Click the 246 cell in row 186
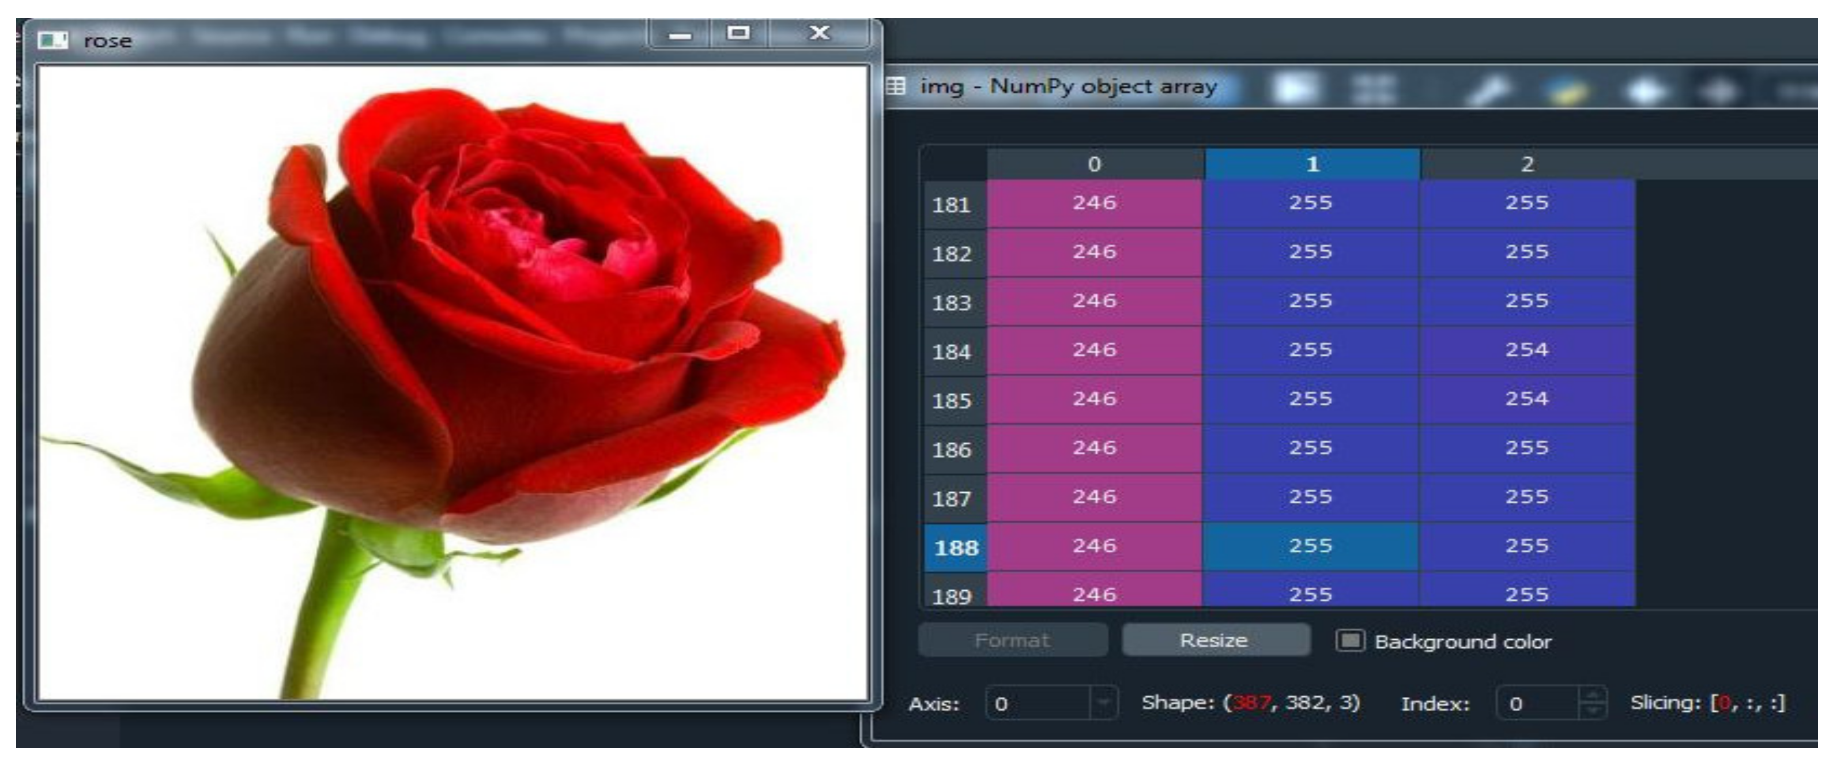The image size is (1833, 766). click(1095, 449)
